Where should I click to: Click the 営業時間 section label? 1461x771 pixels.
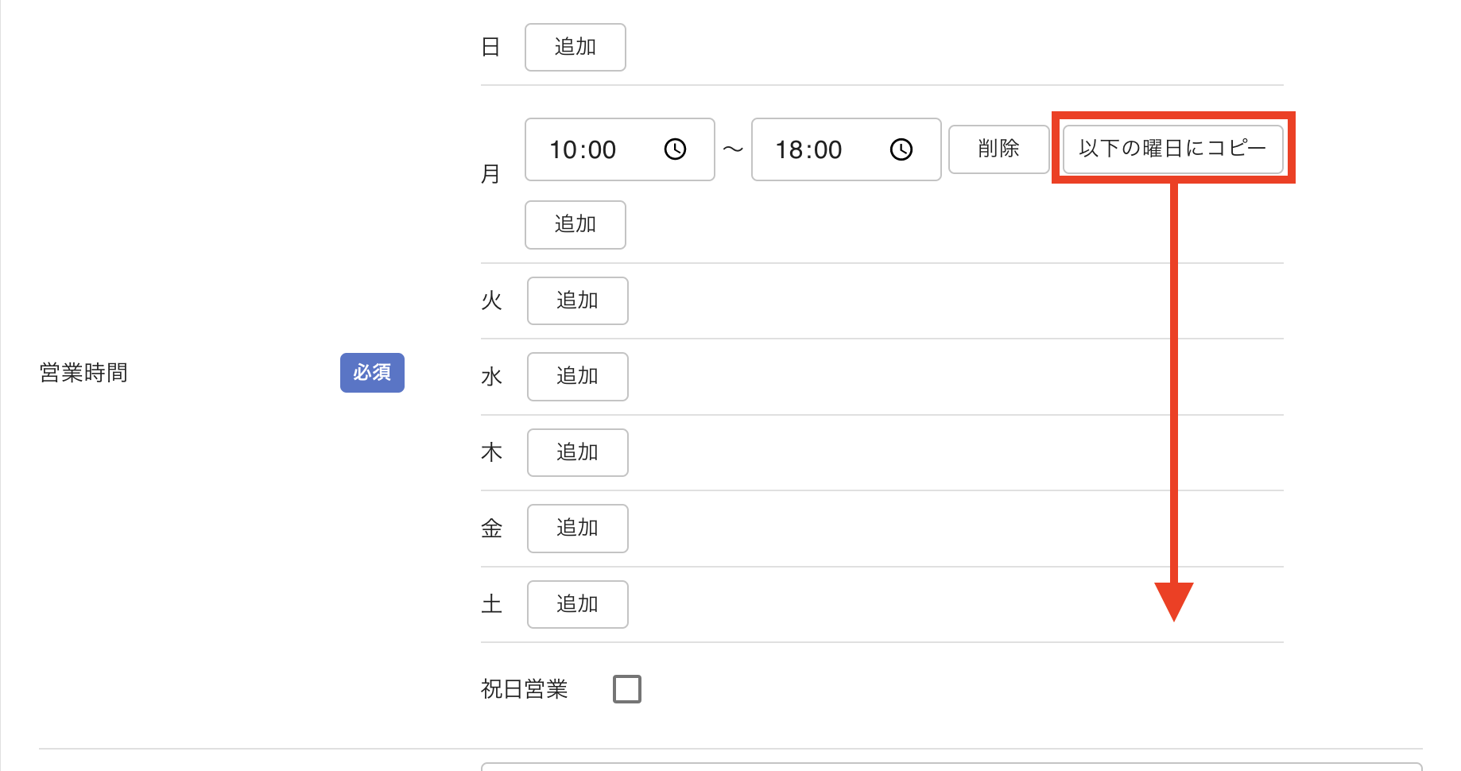click(83, 373)
